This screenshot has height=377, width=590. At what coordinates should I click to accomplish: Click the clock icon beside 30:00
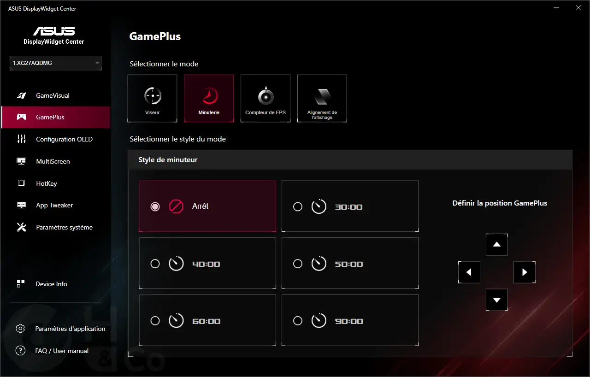pos(319,206)
